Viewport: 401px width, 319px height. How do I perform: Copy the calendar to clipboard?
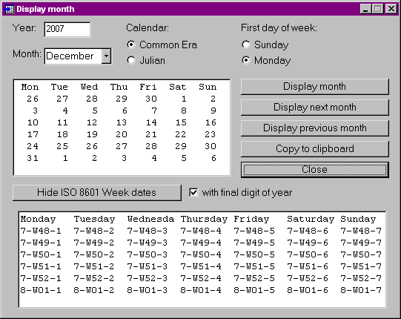[x=315, y=149]
